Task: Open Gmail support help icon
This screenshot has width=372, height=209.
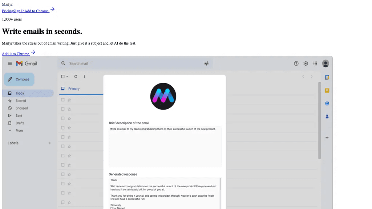Action: 296,63
